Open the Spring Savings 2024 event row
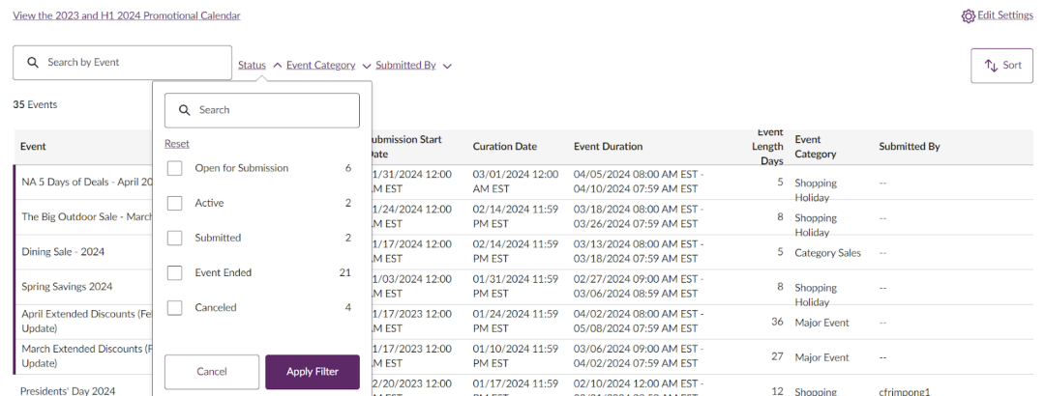This screenshot has width=1045, height=396. click(x=68, y=287)
